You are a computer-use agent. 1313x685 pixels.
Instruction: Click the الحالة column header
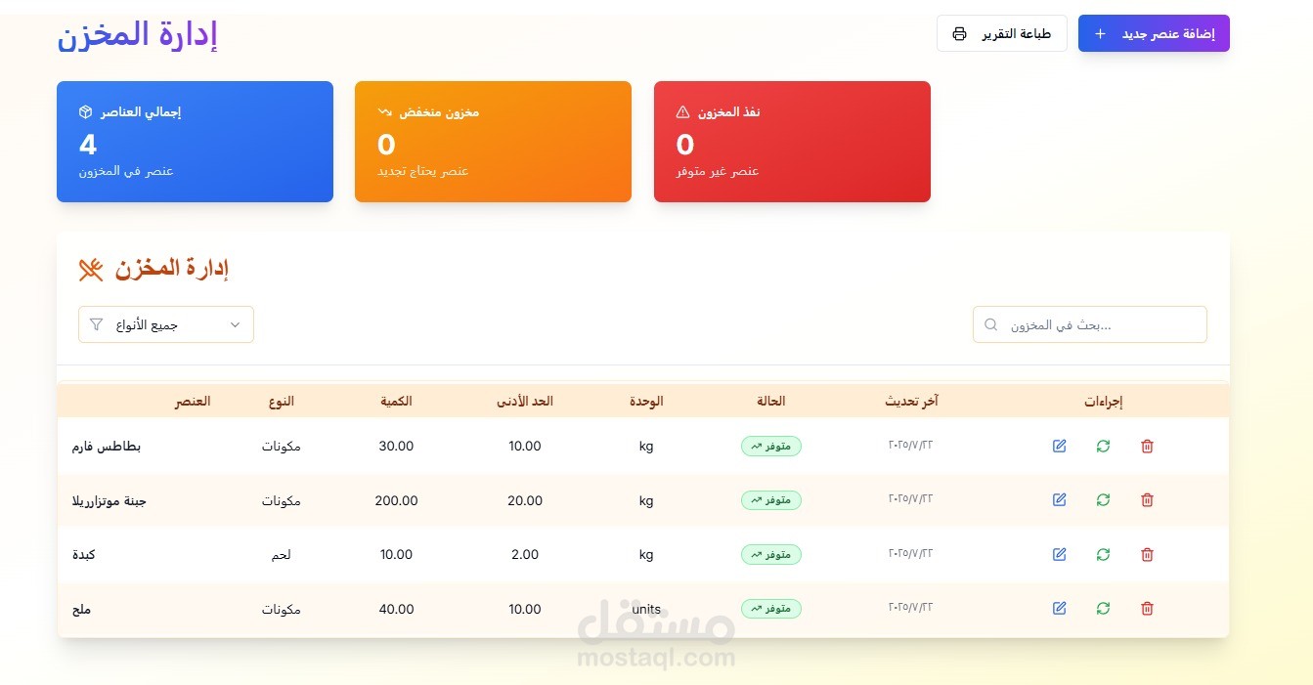[x=771, y=402]
